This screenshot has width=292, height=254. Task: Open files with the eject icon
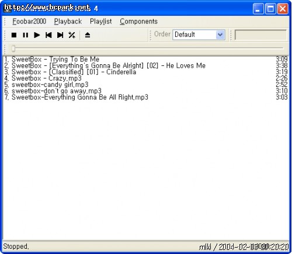point(88,35)
